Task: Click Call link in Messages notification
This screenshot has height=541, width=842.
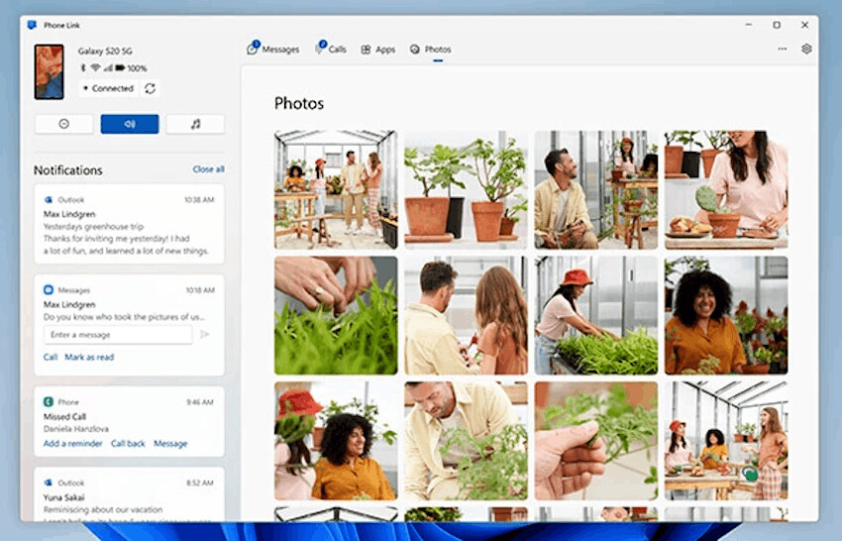Action: [51, 357]
